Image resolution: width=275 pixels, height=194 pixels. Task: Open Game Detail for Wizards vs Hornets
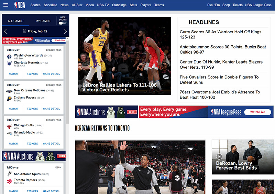coord(51,74)
